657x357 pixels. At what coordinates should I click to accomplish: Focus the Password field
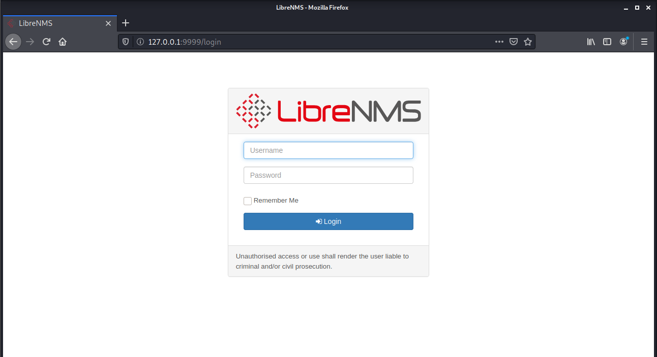coord(328,175)
